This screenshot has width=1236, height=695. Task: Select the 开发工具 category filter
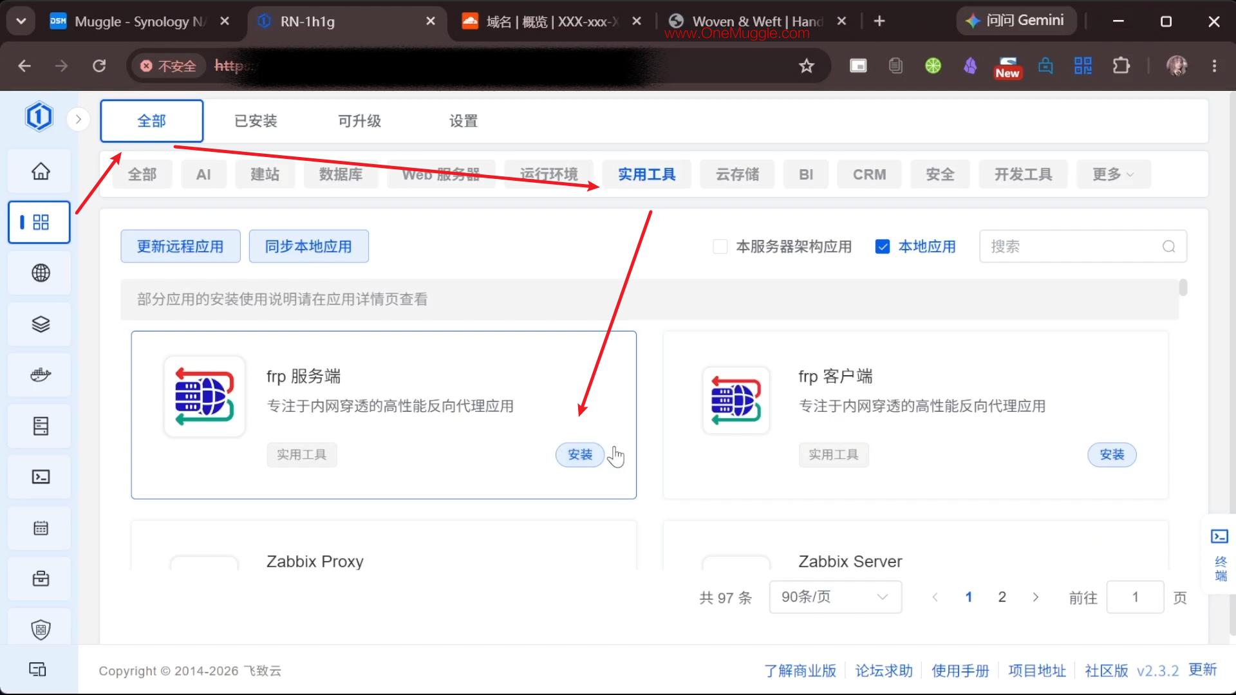click(x=1024, y=174)
